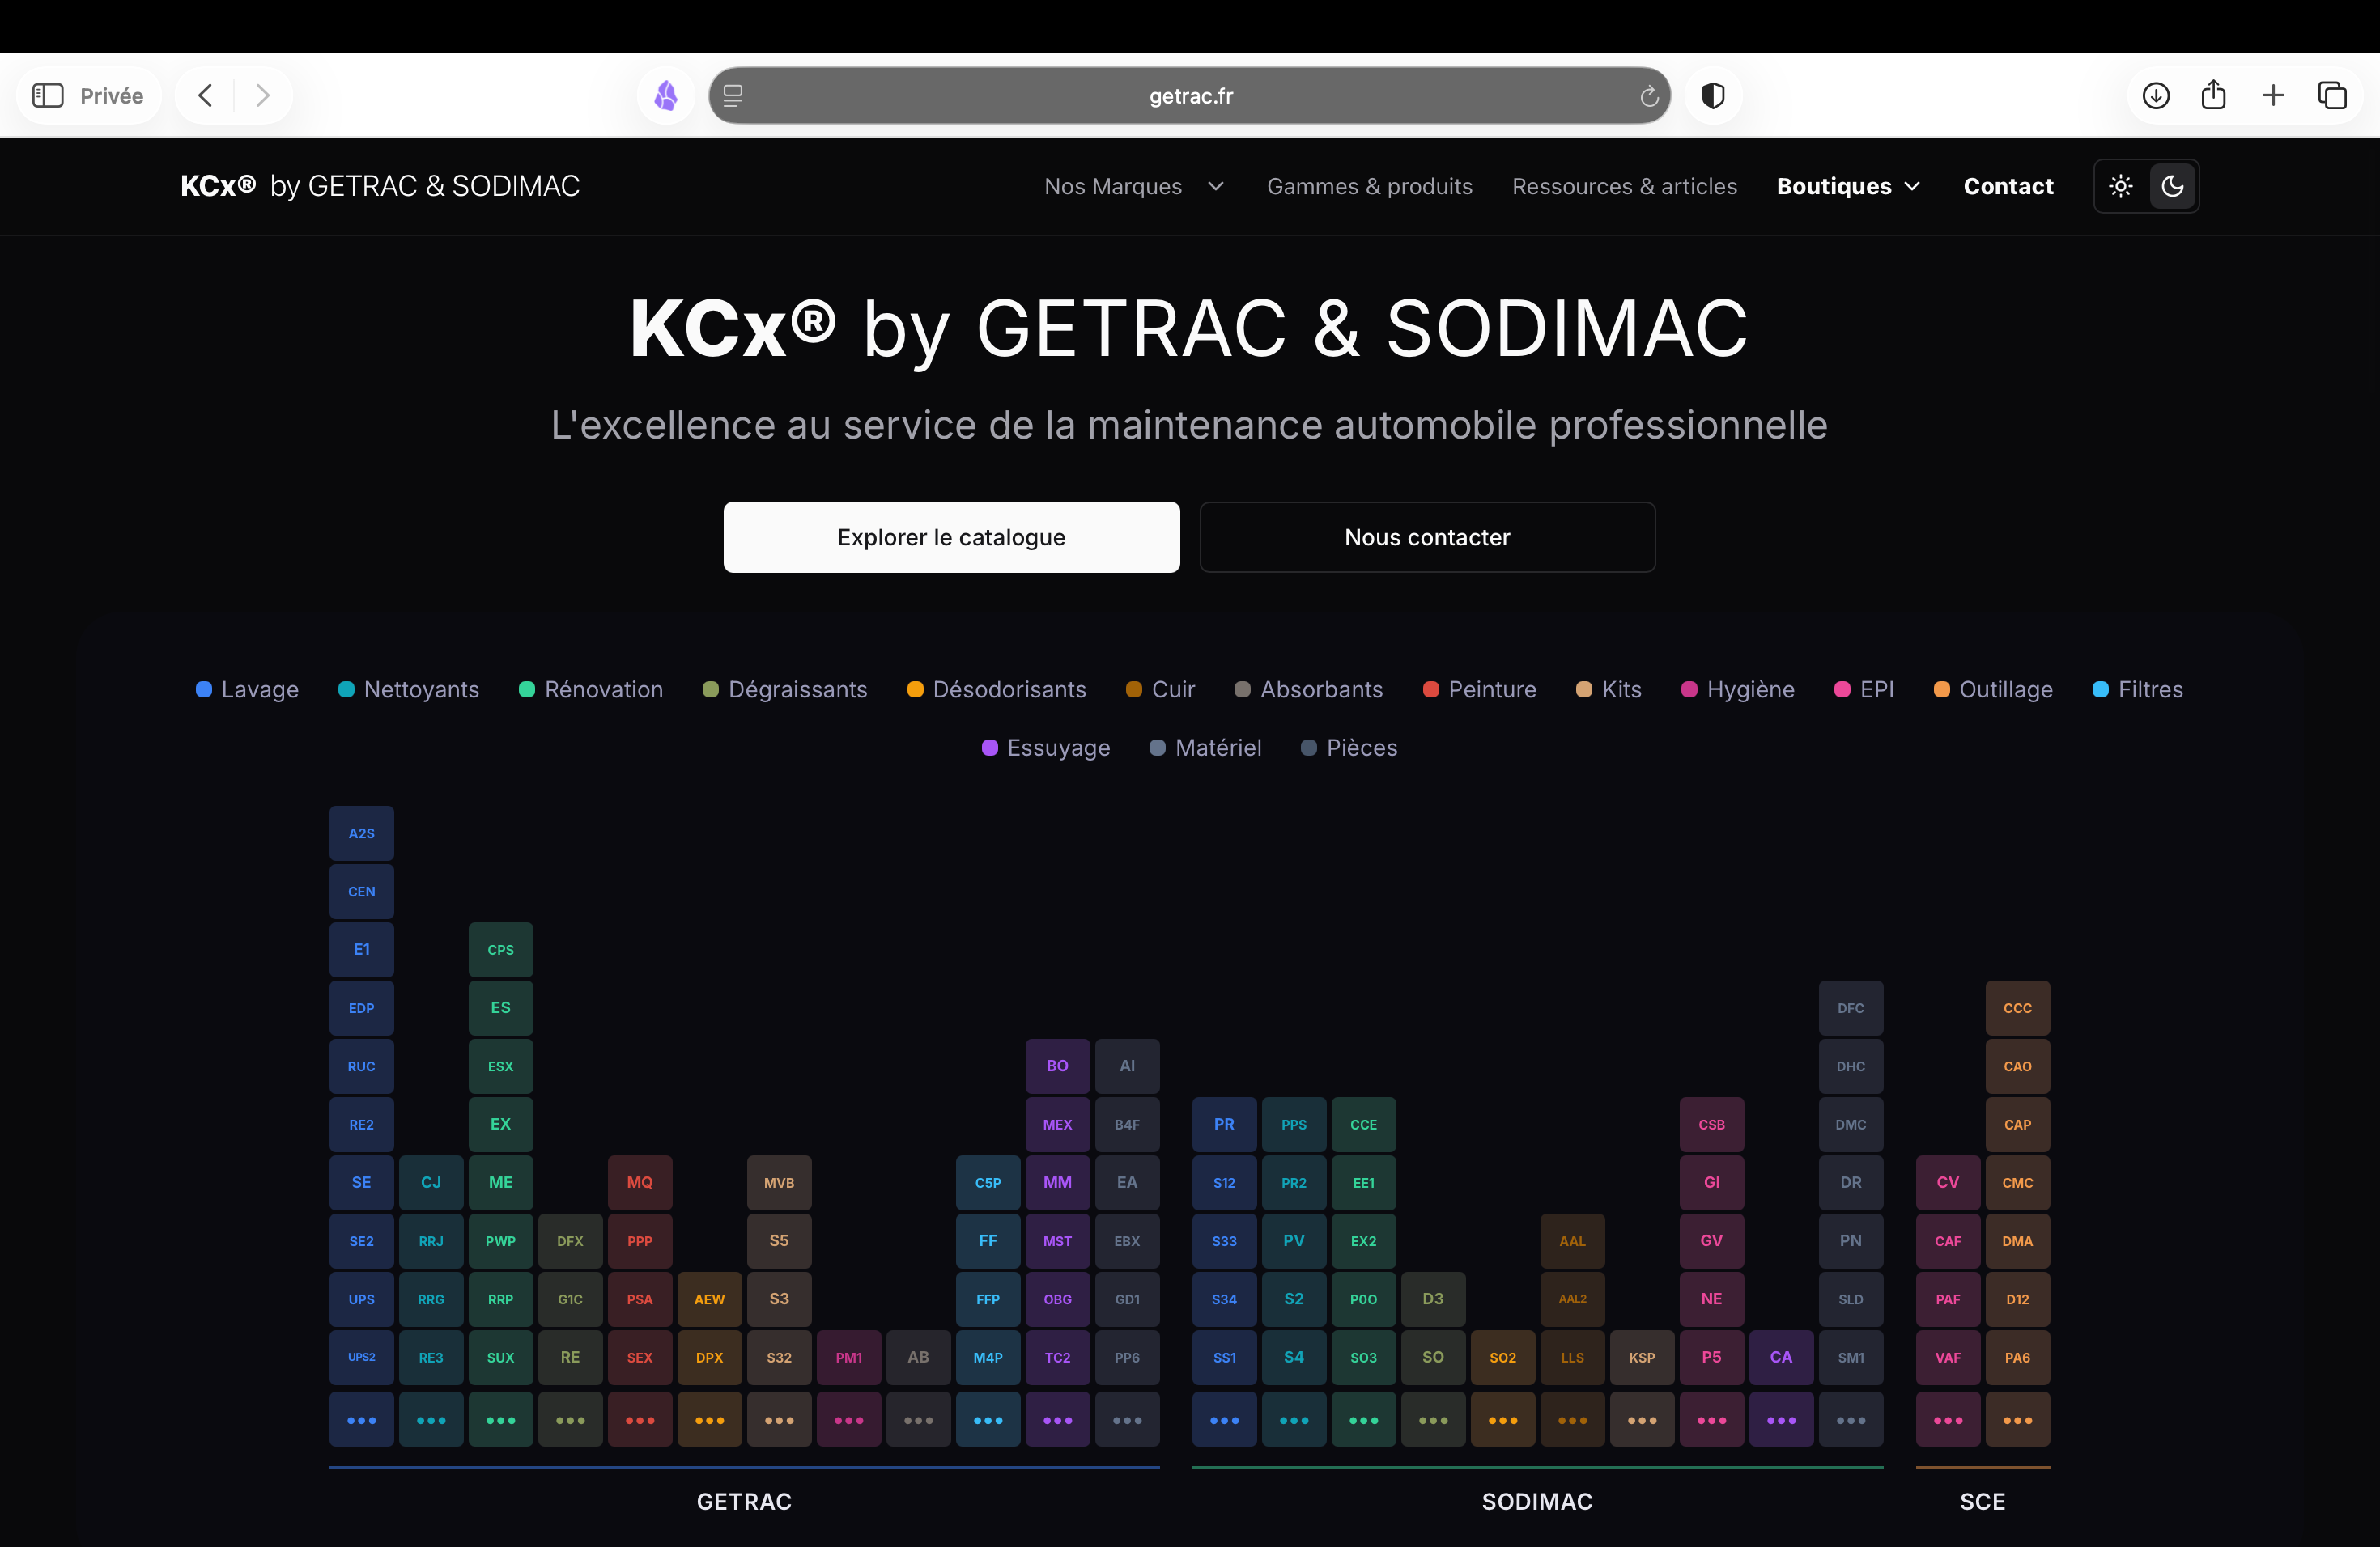The height and width of the screenshot is (1547, 2380).
Task: Switch to light theme sun icon
Action: coord(2120,187)
